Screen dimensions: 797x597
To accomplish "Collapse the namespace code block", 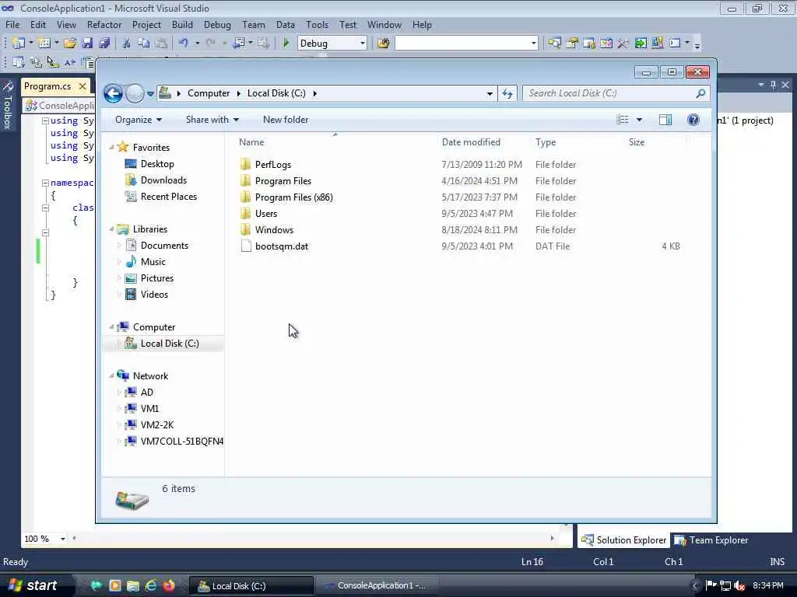I will 45,183.
